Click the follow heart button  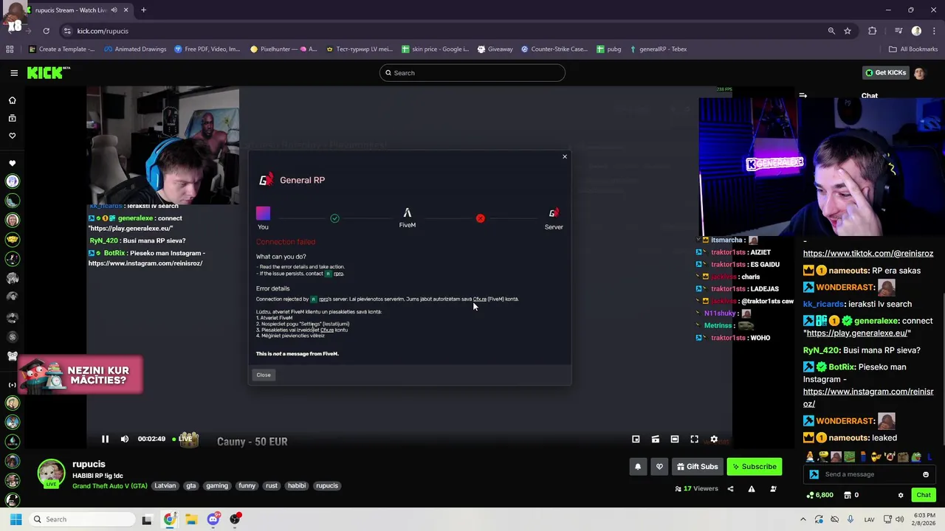pos(659,466)
